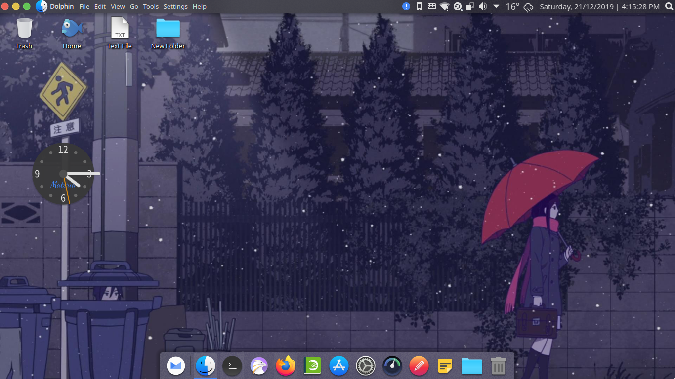The width and height of the screenshot is (675, 379).
Task: Click the yellow minimize window button
Action: [16, 6]
